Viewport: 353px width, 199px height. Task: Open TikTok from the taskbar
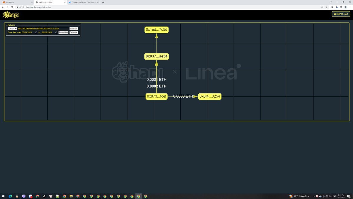(44, 196)
